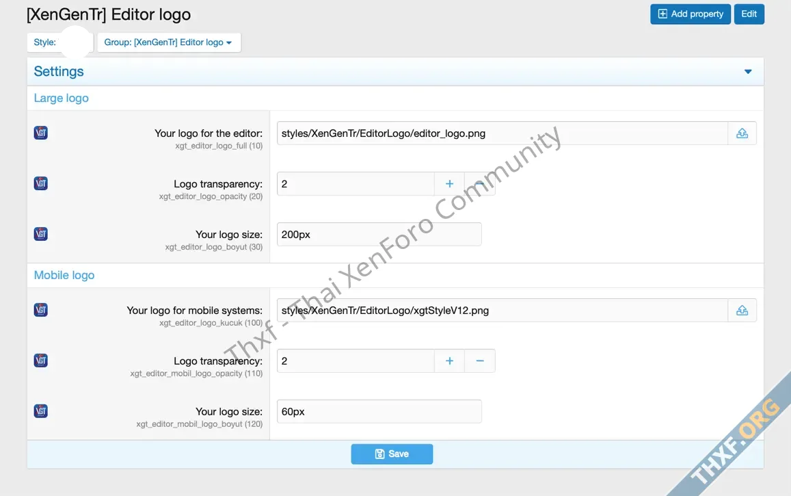Decrease large logo transparency with minus
The height and width of the screenshot is (496, 791).
click(480, 183)
